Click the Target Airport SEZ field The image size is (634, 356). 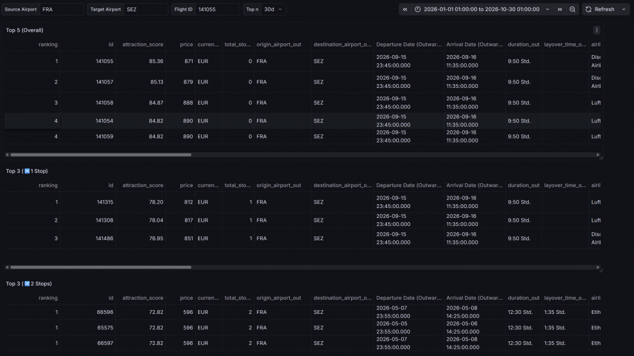145,9
